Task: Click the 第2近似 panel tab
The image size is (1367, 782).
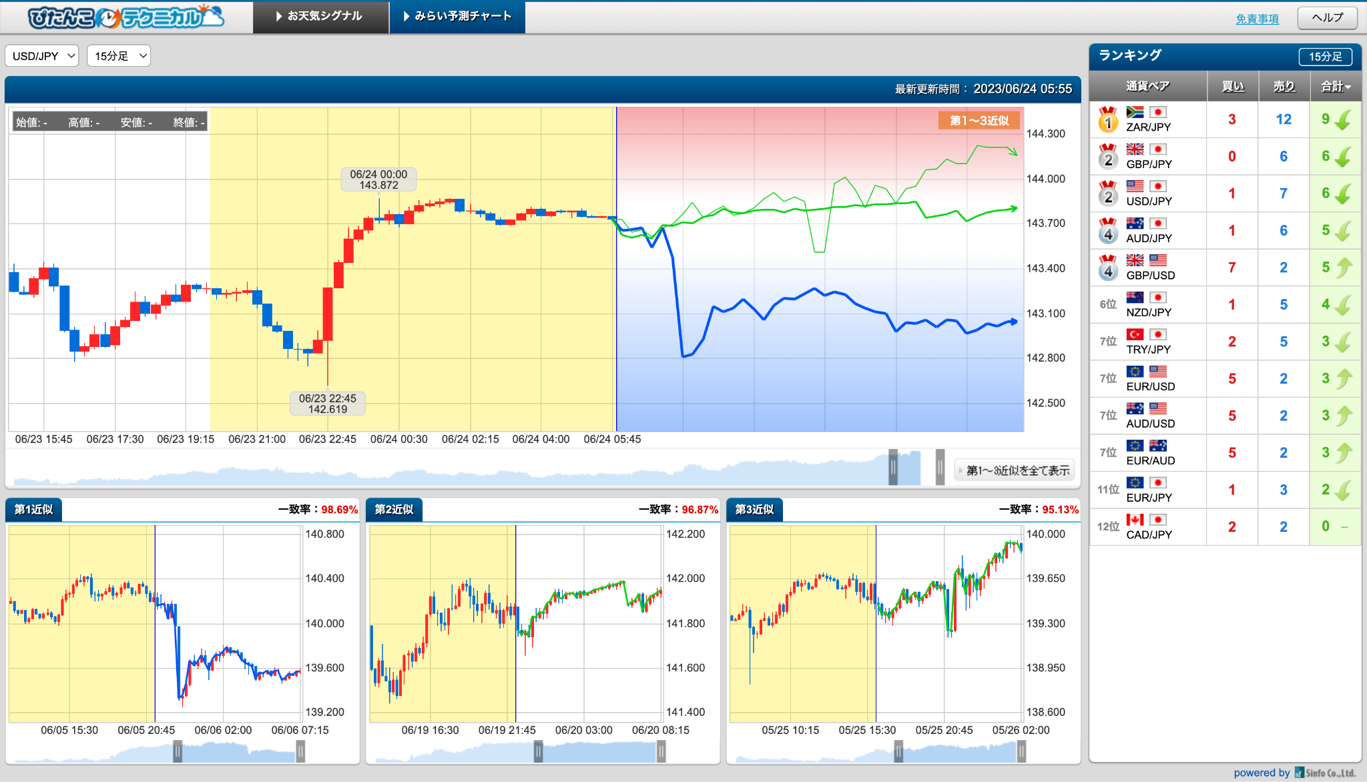Action: coord(394,509)
